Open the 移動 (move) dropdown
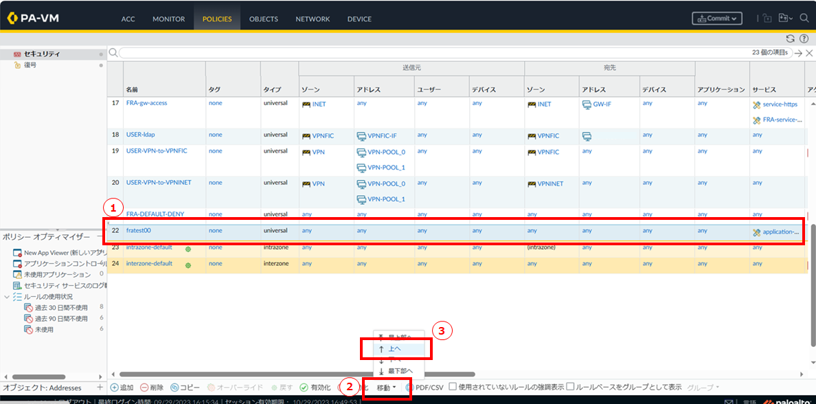The height and width of the screenshot is (404, 816). 386,388
